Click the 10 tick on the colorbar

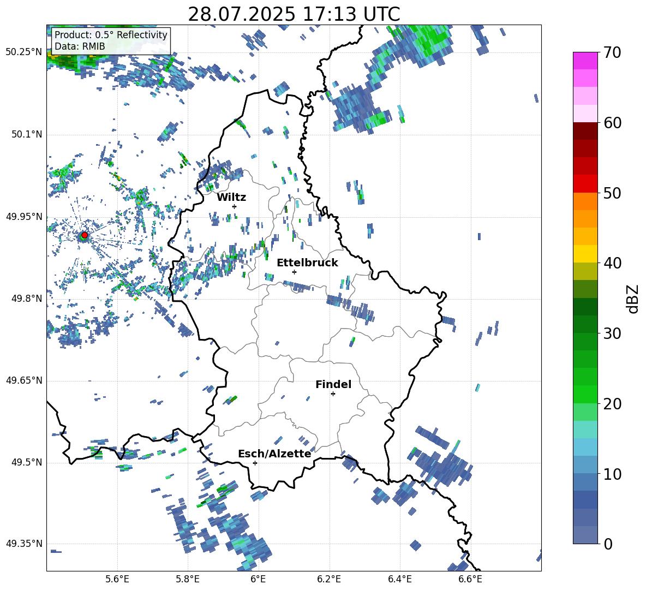[612, 474]
